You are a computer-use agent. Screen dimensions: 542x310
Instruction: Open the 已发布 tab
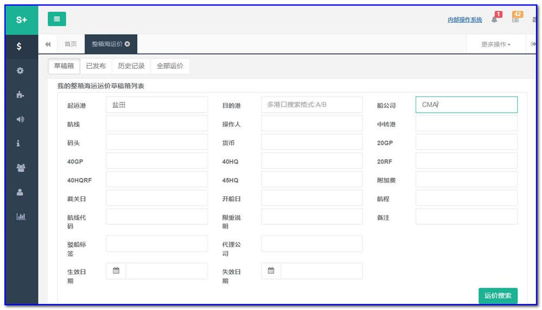pyautogui.click(x=96, y=66)
